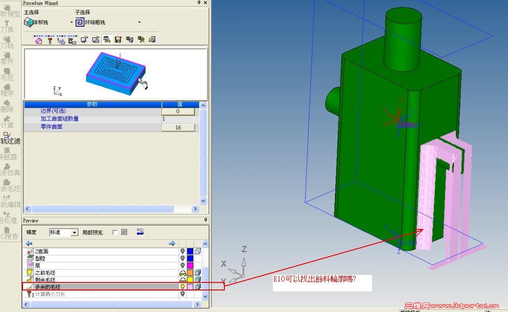
Task: Click 轨过滤 in the left sidebar
Action: click(10, 138)
